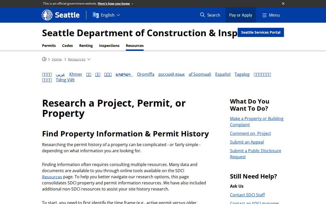Open the Codes tab
The image size is (326, 204).
coord(67,46)
